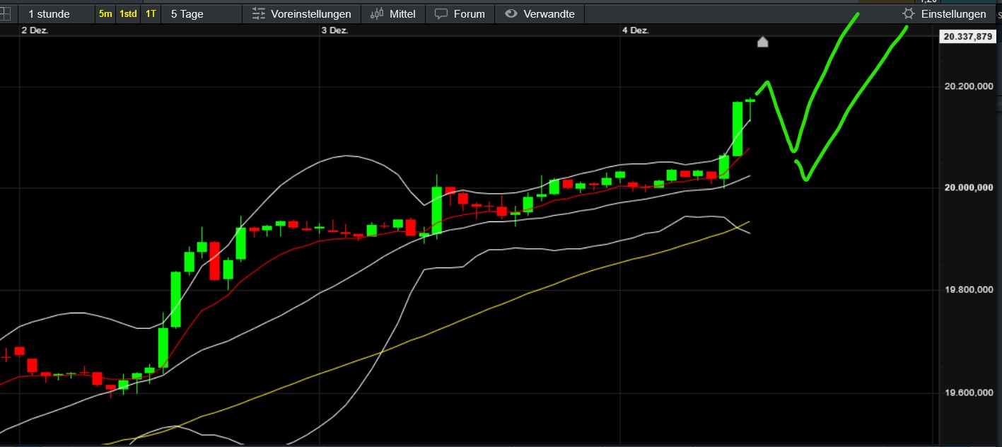Screen dimensions: 1002x447
Task: Open the Verwandte menu item
Action: point(541,13)
